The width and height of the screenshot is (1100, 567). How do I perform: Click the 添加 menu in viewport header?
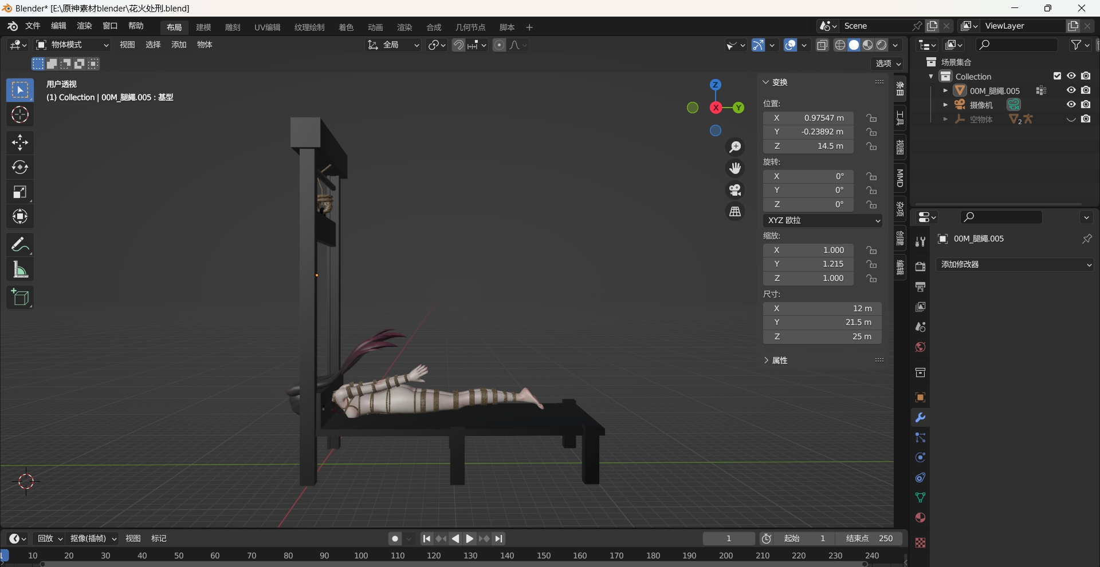(179, 45)
